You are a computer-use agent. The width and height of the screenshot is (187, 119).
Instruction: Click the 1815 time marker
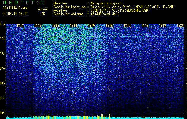pyautogui.click(x=91, y=26)
